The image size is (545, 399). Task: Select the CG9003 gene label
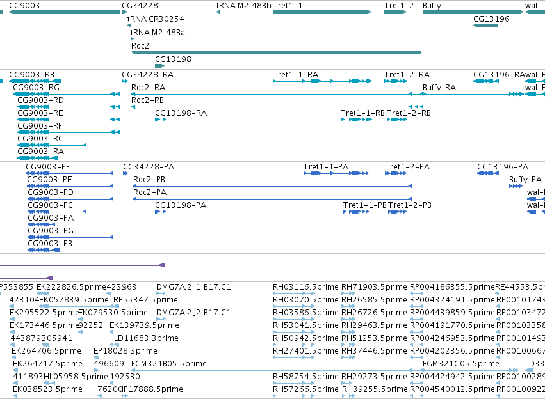tap(24, 6)
